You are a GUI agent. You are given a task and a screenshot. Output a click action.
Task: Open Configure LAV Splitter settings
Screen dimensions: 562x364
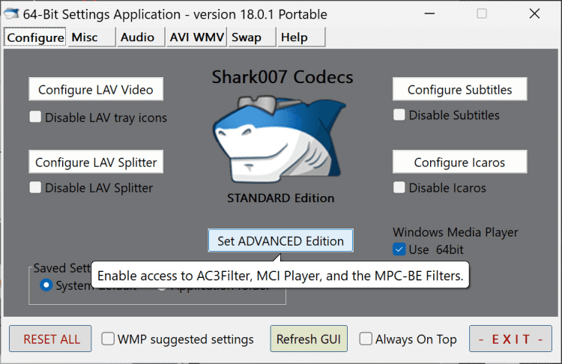[x=96, y=162]
